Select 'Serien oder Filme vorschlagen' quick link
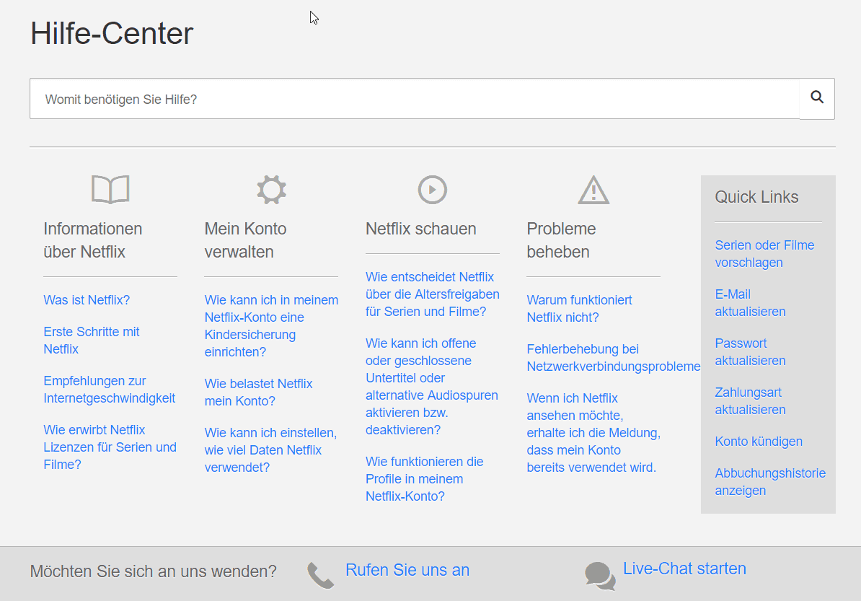 764,254
